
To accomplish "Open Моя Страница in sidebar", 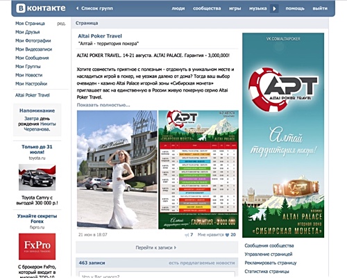I will pyautogui.click(x=30, y=24).
